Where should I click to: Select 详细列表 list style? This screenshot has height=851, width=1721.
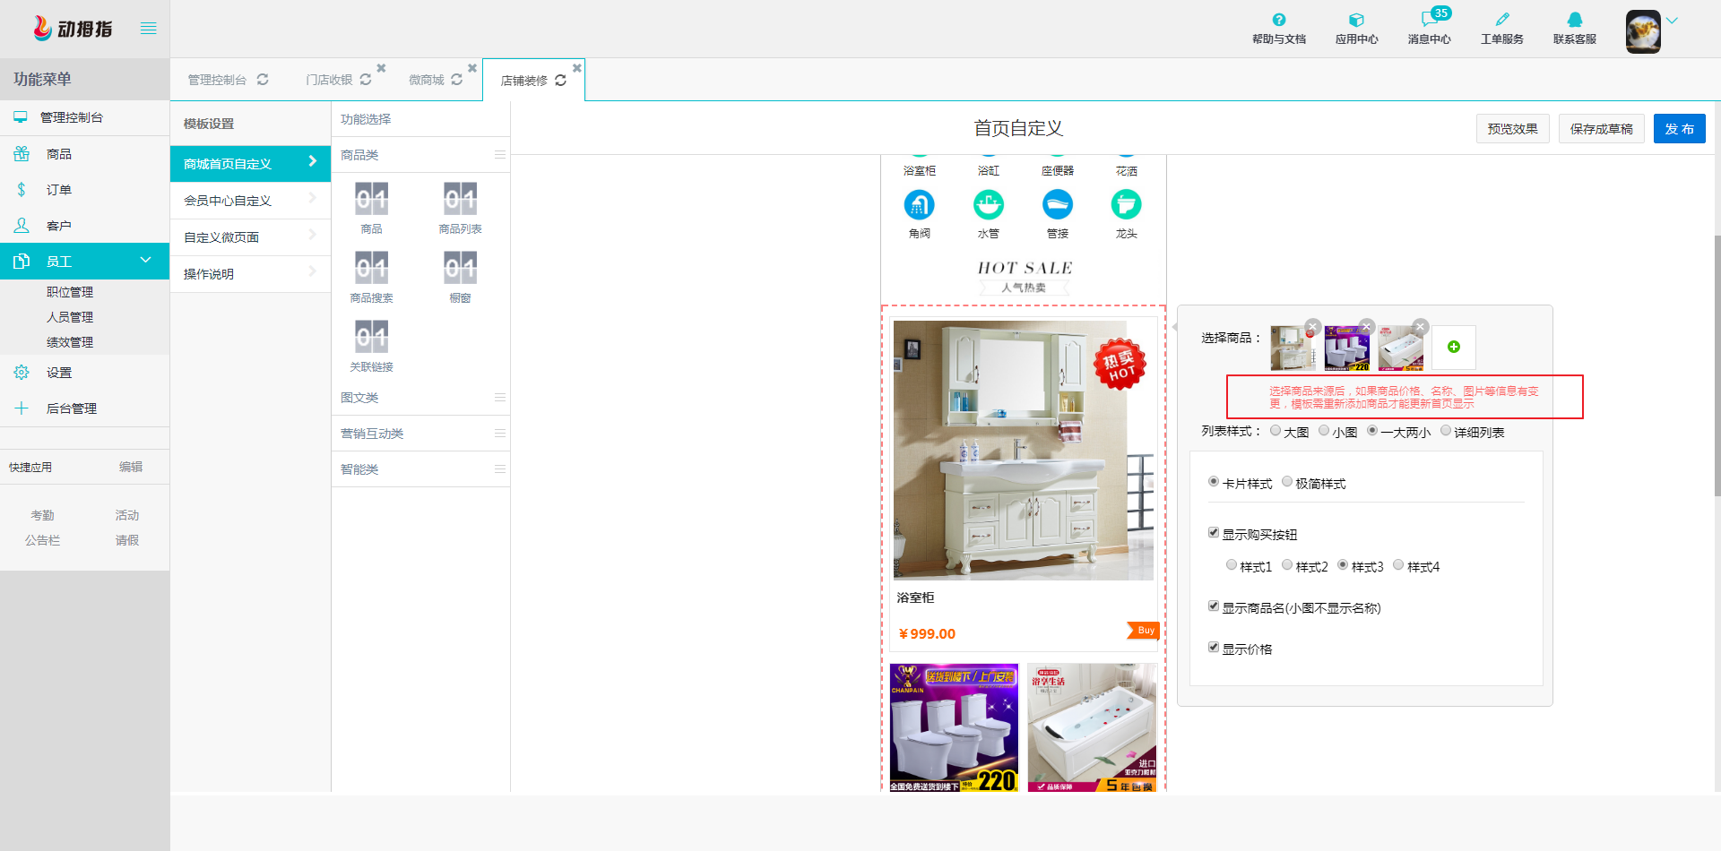click(1446, 431)
